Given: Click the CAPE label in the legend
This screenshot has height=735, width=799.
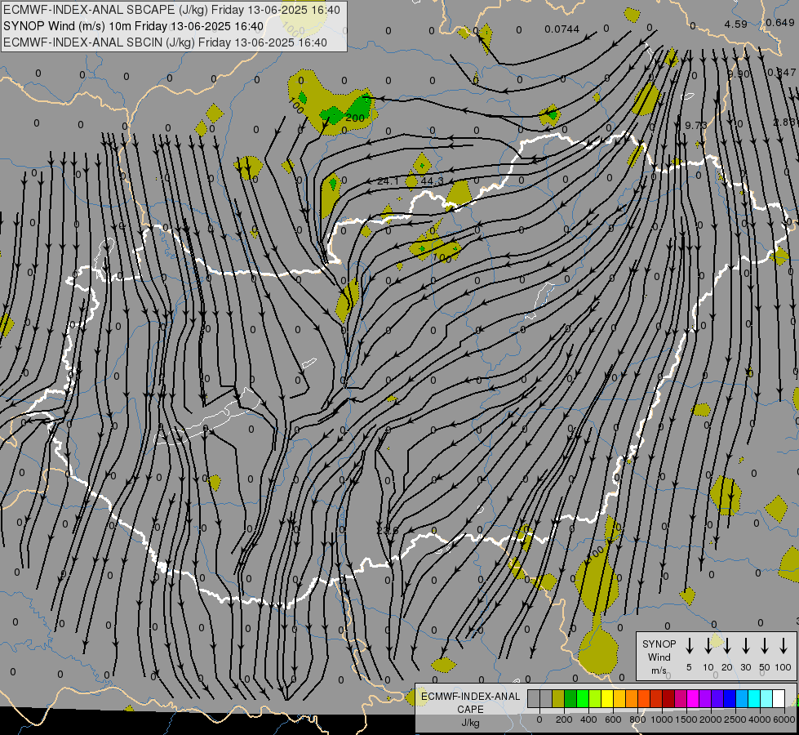Looking at the screenshot, I should point(470,710).
